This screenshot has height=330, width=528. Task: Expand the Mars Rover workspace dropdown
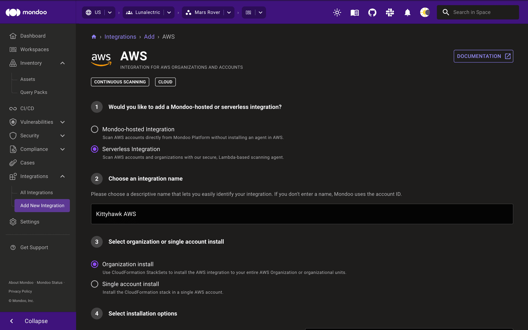[229, 12]
